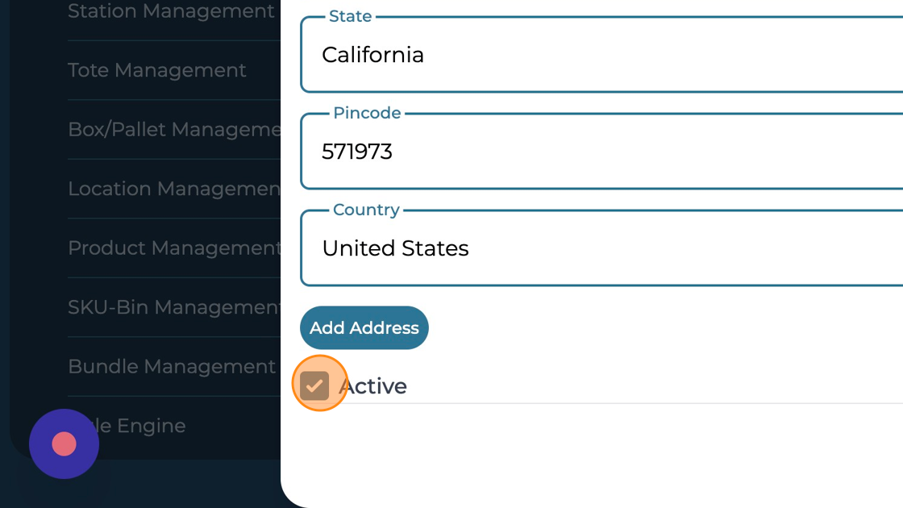Click the floating Country label
Viewport: 903px width, 508px height.
click(366, 210)
